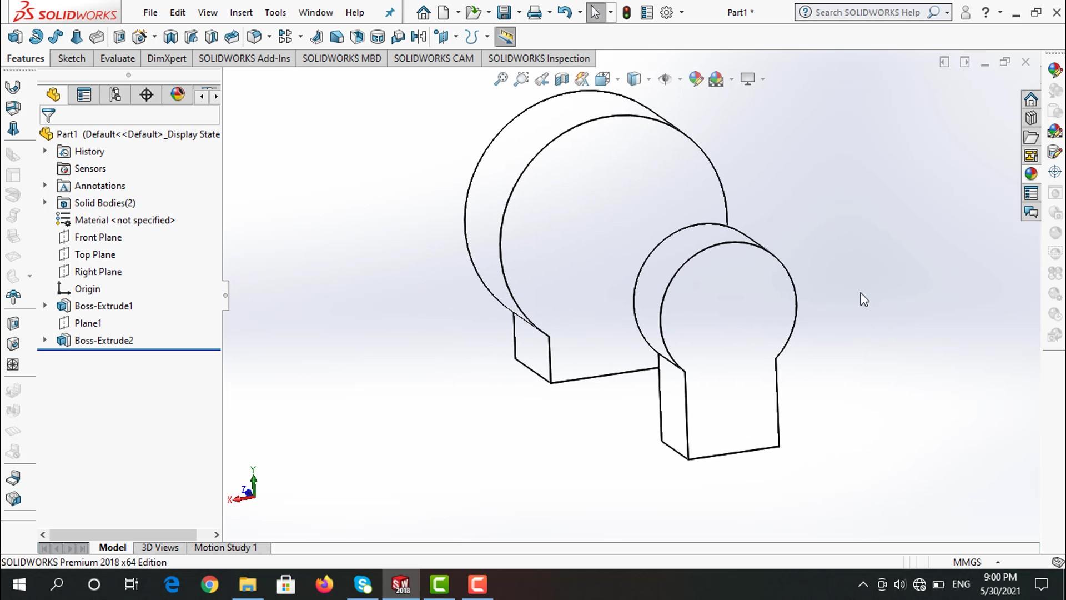Open the ConfigurationManager tab icon
Screen dimensions: 1066x600
click(115, 95)
